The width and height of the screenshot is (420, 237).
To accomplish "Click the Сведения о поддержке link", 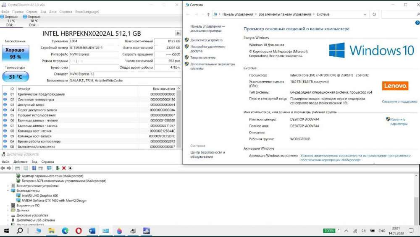I will click(399, 102).
